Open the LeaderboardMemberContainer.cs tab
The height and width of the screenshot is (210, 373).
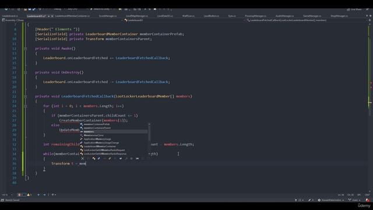point(72,16)
